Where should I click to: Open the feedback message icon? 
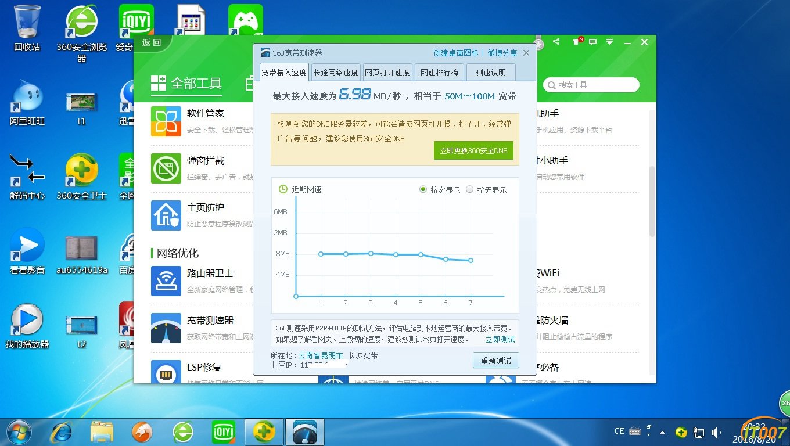pos(592,42)
